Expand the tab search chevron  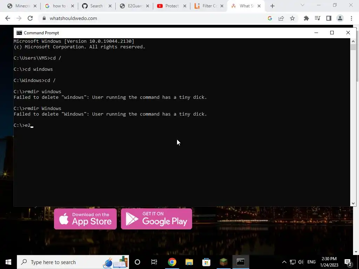[303, 5]
